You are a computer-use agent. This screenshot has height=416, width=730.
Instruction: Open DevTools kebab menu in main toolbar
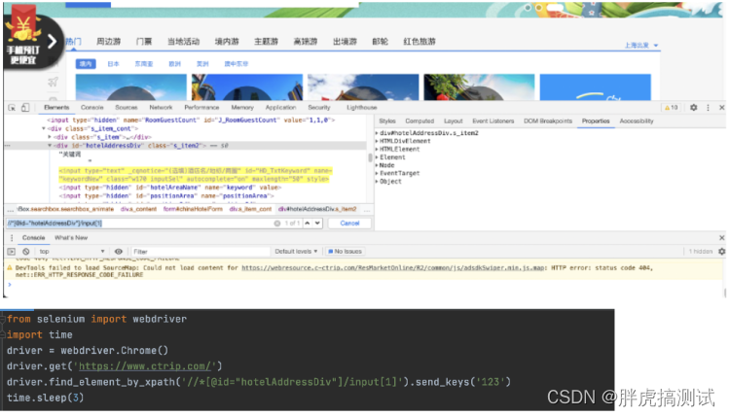click(709, 107)
